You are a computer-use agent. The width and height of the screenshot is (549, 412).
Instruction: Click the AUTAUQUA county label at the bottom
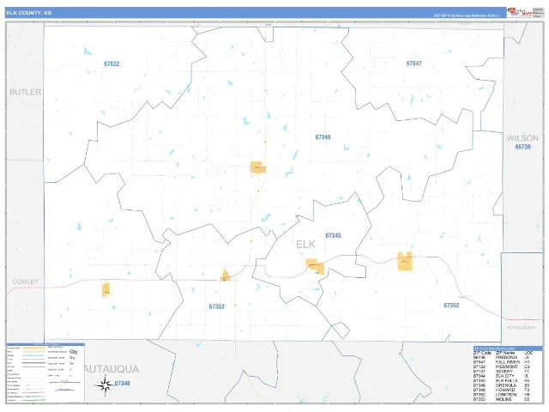pyautogui.click(x=112, y=369)
